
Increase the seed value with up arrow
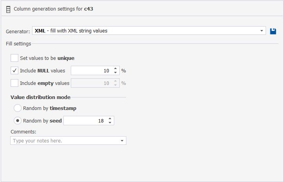tap(110, 119)
